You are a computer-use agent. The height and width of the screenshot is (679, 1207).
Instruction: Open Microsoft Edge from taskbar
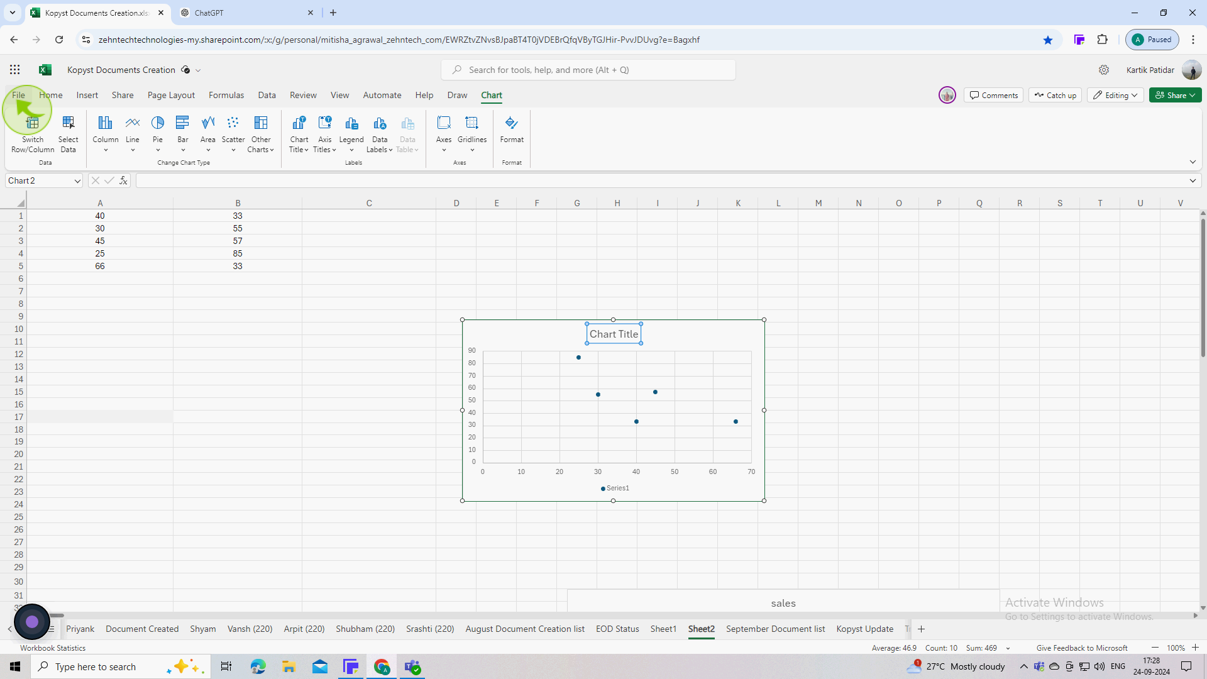click(x=258, y=666)
